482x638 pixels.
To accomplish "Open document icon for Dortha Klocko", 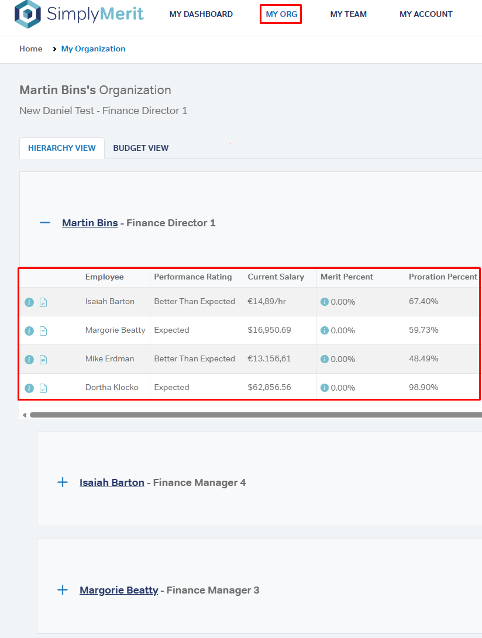I will click(43, 388).
